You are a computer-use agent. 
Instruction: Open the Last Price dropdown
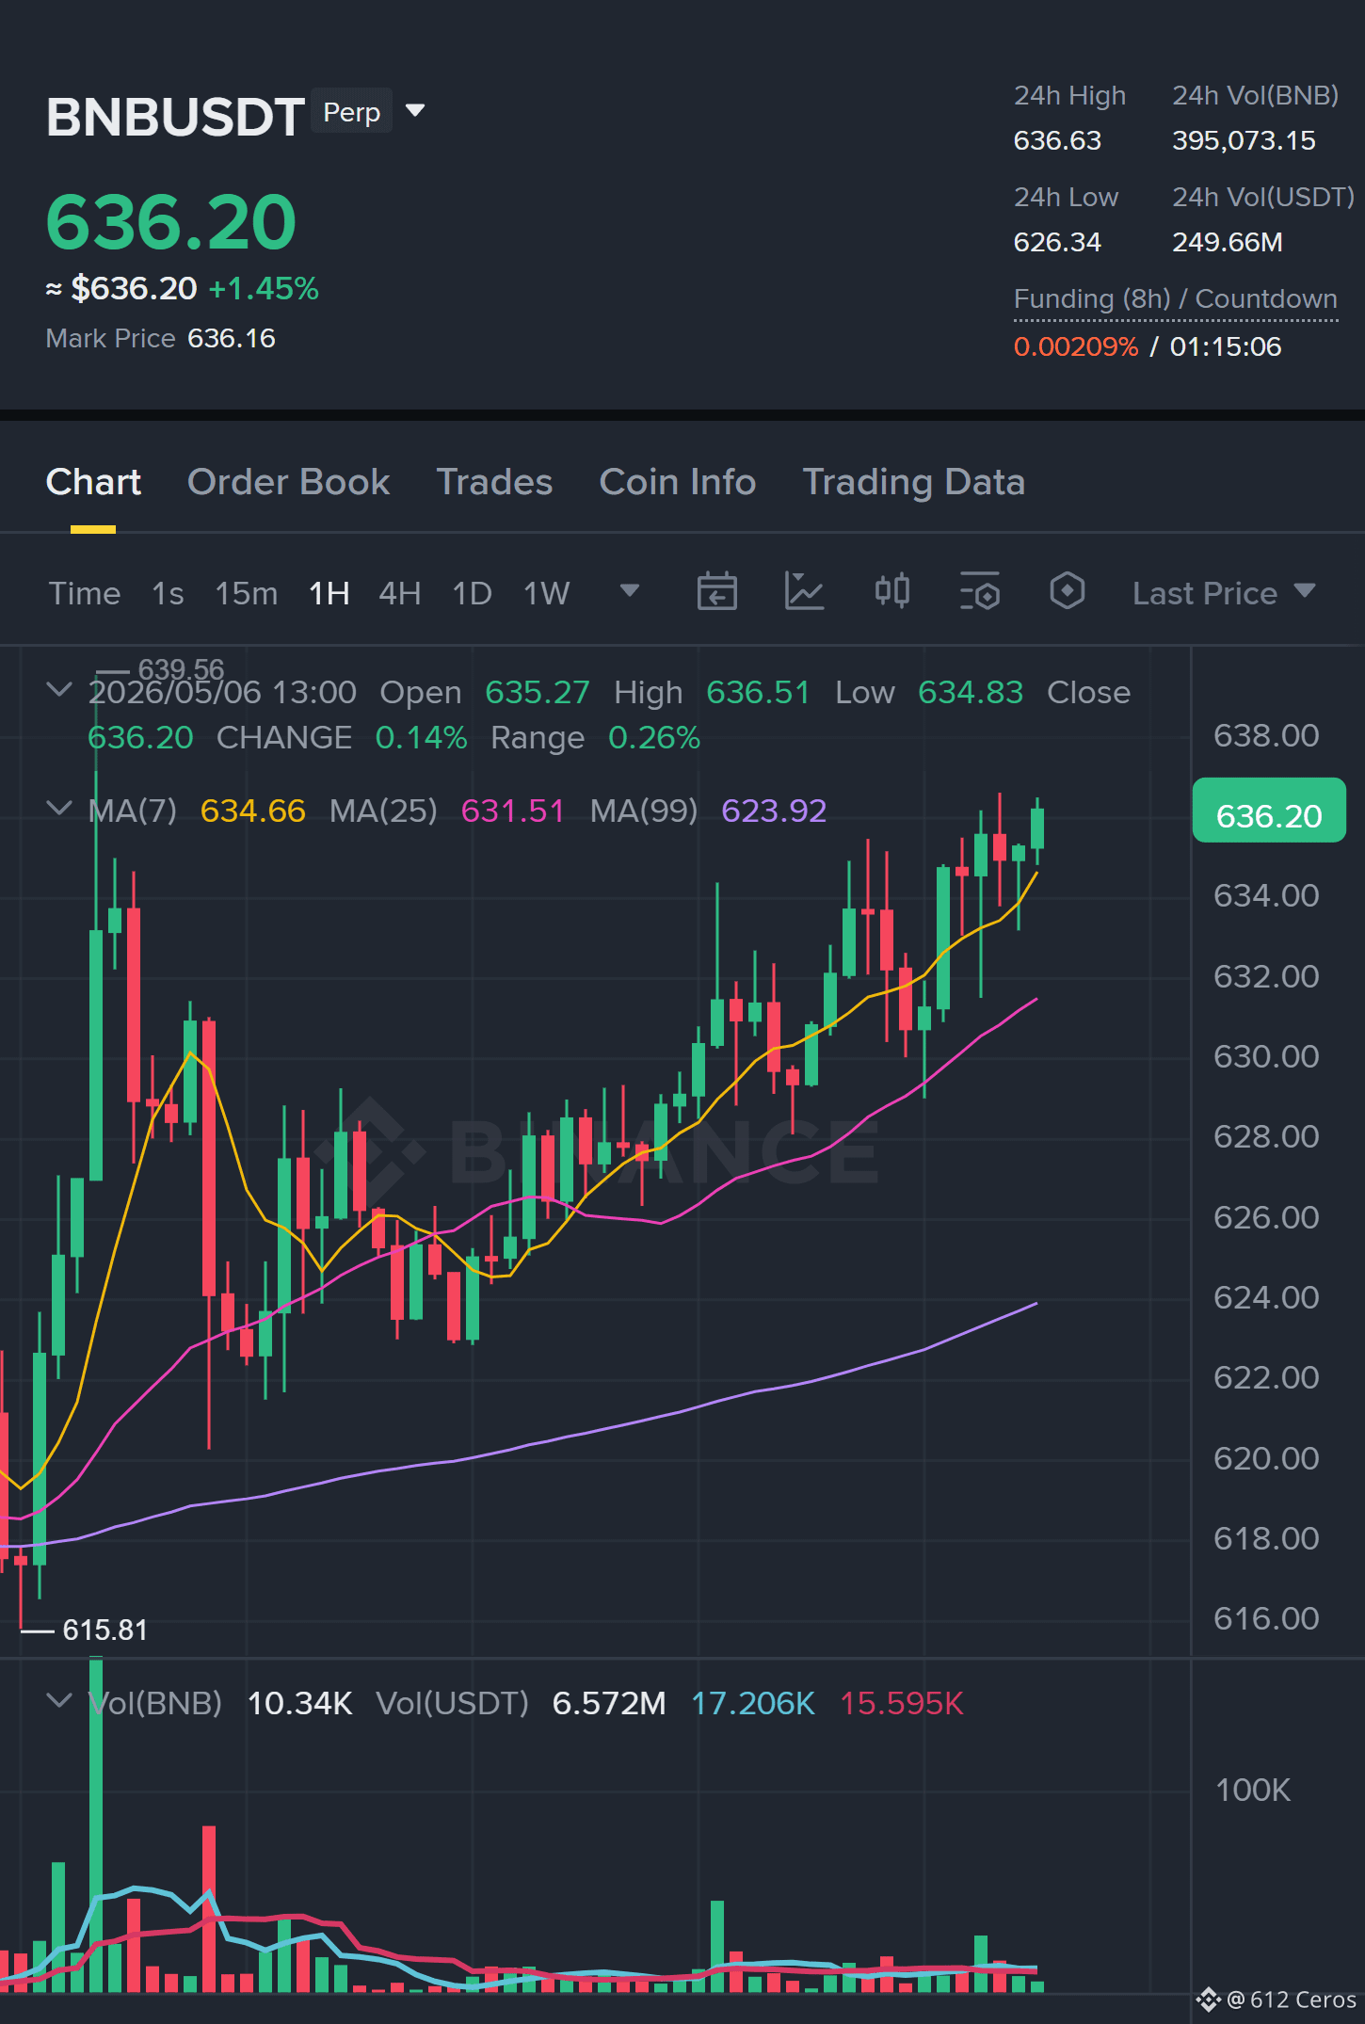click(1223, 593)
